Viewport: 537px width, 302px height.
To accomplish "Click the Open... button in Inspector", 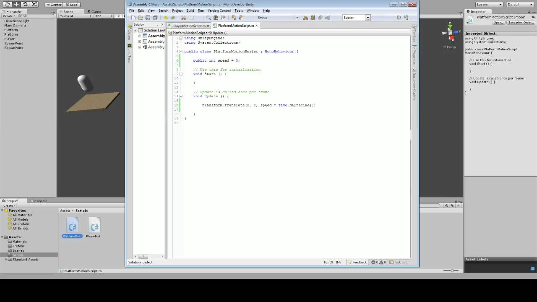I will pos(498,23).
